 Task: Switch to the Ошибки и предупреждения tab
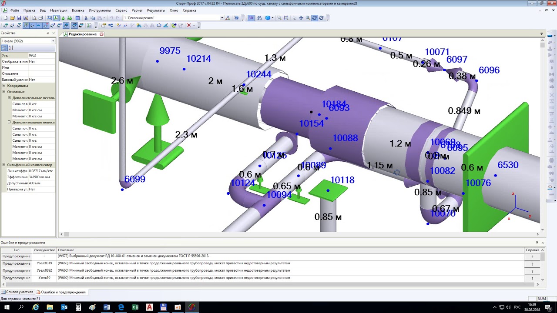[x=61, y=292]
